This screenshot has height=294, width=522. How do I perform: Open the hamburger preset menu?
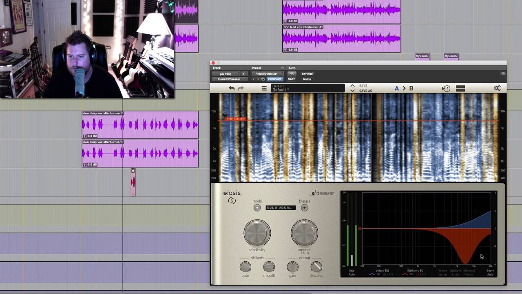click(264, 88)
